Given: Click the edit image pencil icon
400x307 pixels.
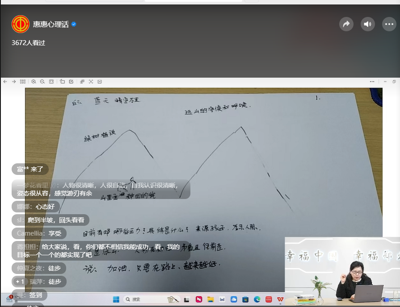Looking at the screenshot, I should (x=71, y=82).
